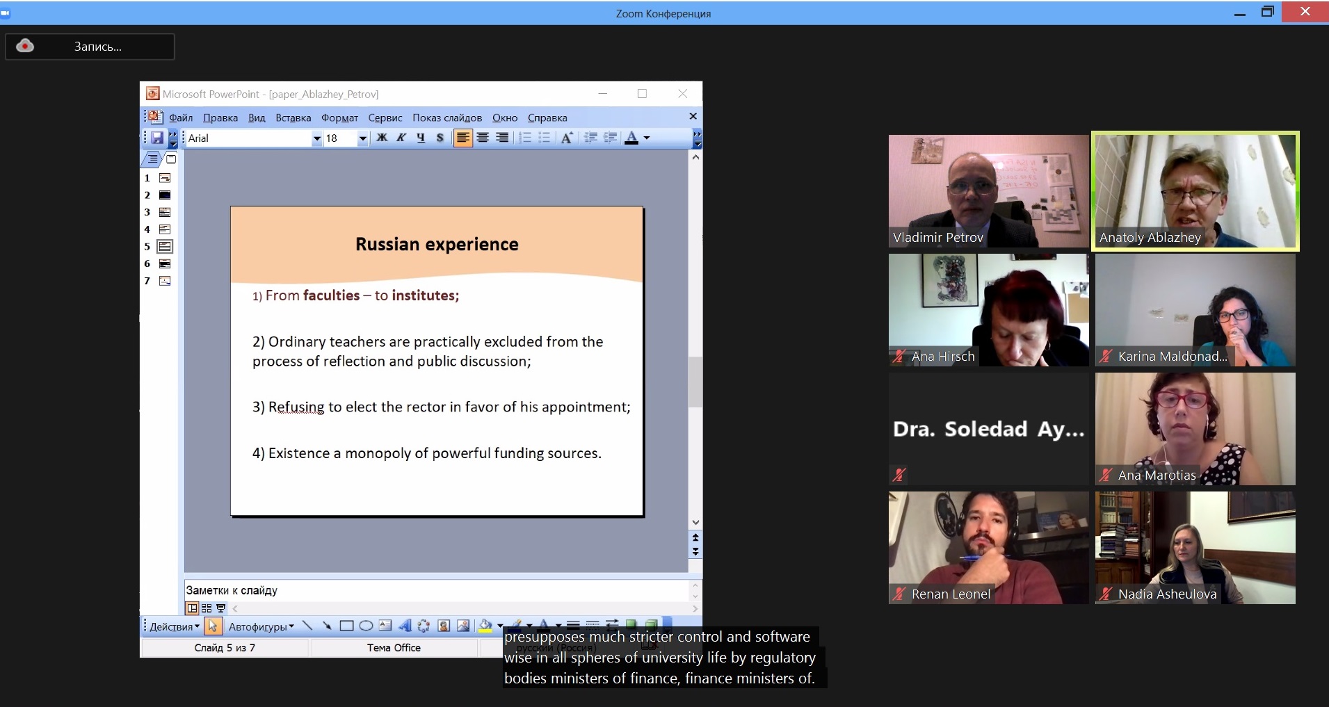The width and height of the screenshot is (1329, 707).
Task: Switch to slide sorter view icon
Action: [x=207, y=608]
